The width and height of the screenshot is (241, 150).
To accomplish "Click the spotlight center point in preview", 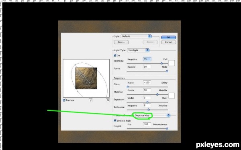I will point(89,83).
